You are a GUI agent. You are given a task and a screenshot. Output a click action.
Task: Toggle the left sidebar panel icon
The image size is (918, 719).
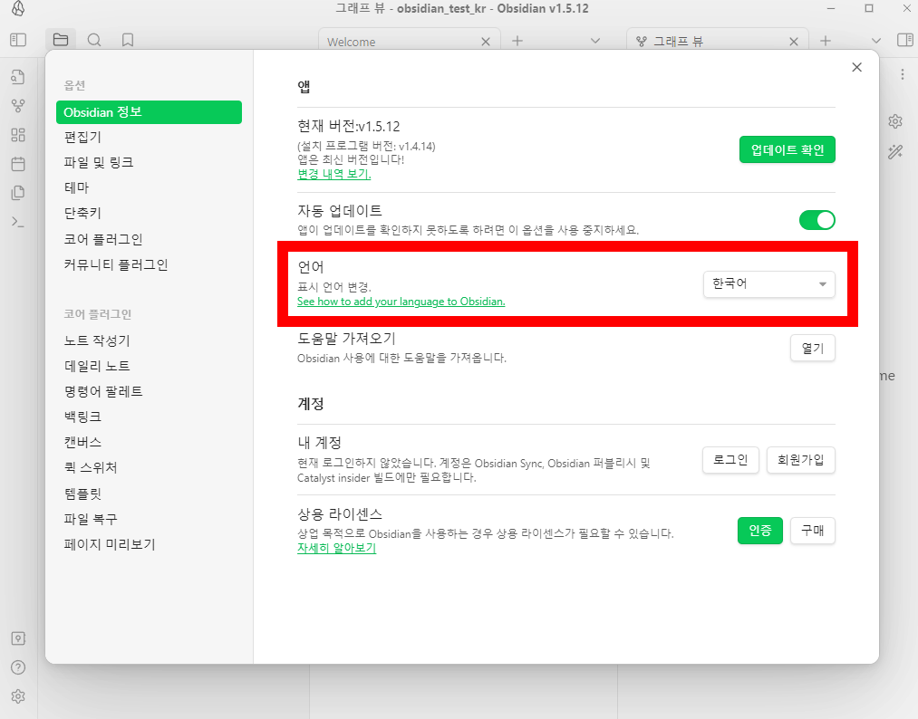pos(18,40)
